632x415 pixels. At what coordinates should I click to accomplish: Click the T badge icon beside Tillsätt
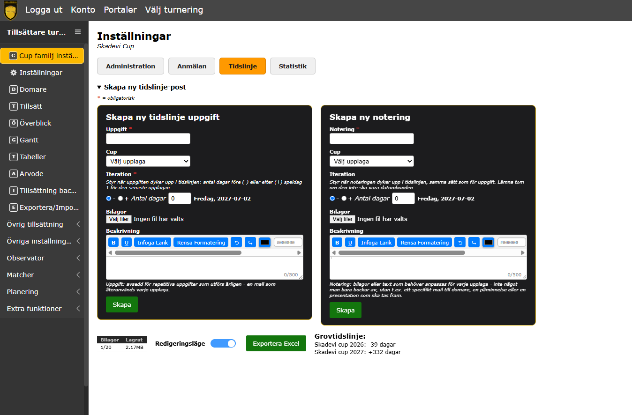tap(14, 106)
